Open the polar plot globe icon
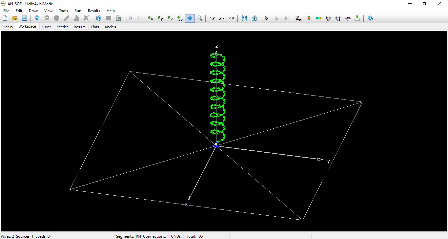The width and height of the screenshot is (448, 239). (328, 18)
